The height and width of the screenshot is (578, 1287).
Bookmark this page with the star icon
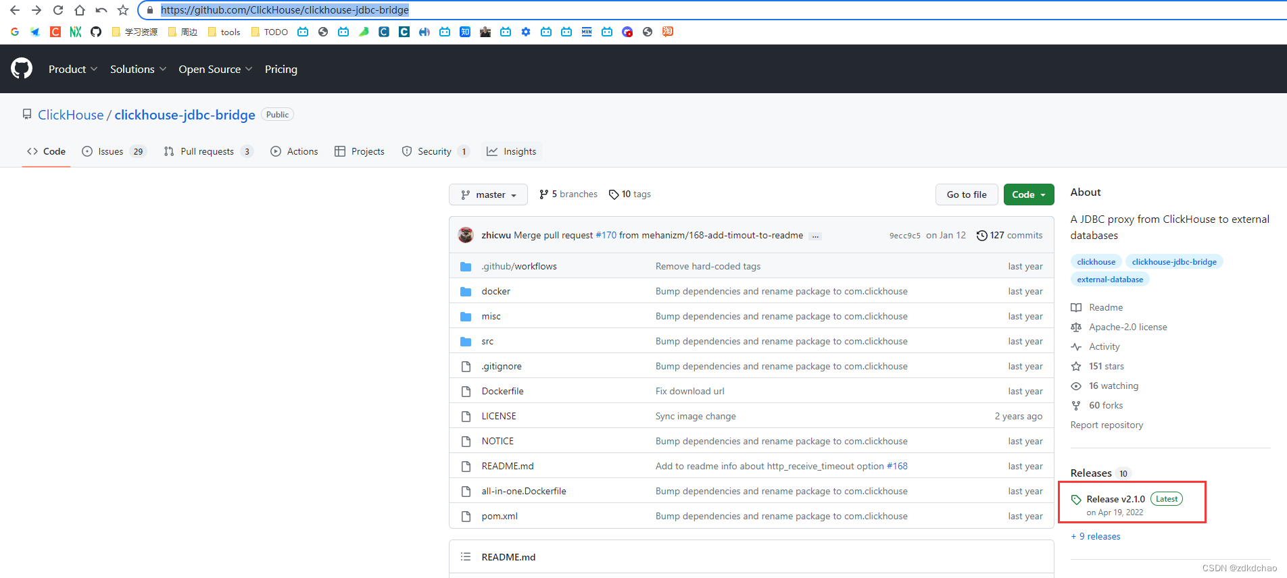[x=123, y=10]
